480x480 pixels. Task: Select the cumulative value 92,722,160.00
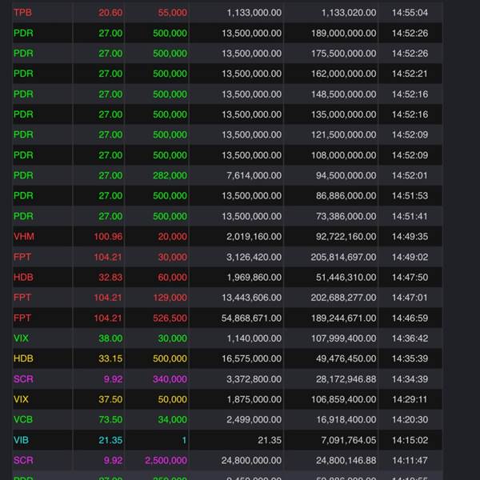(346, 236)
